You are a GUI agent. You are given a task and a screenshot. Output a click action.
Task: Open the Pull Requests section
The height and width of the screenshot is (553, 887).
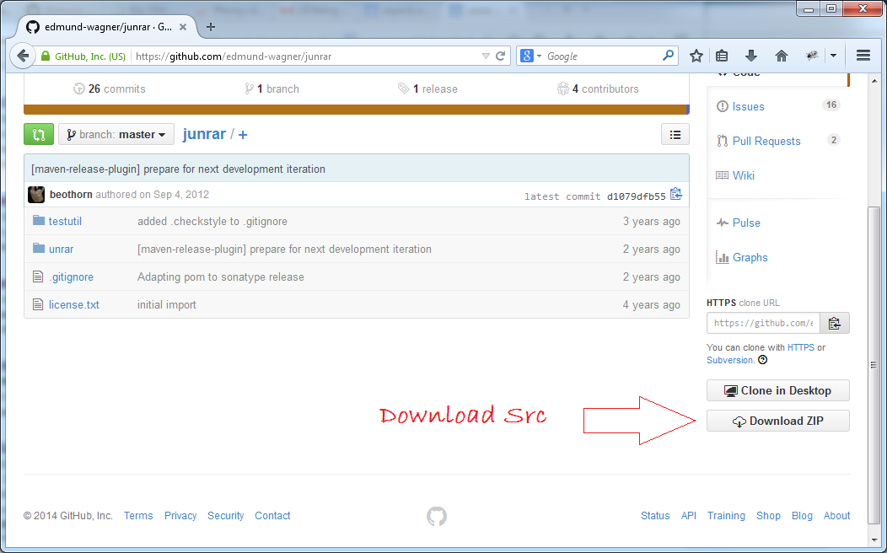[766, 141]
